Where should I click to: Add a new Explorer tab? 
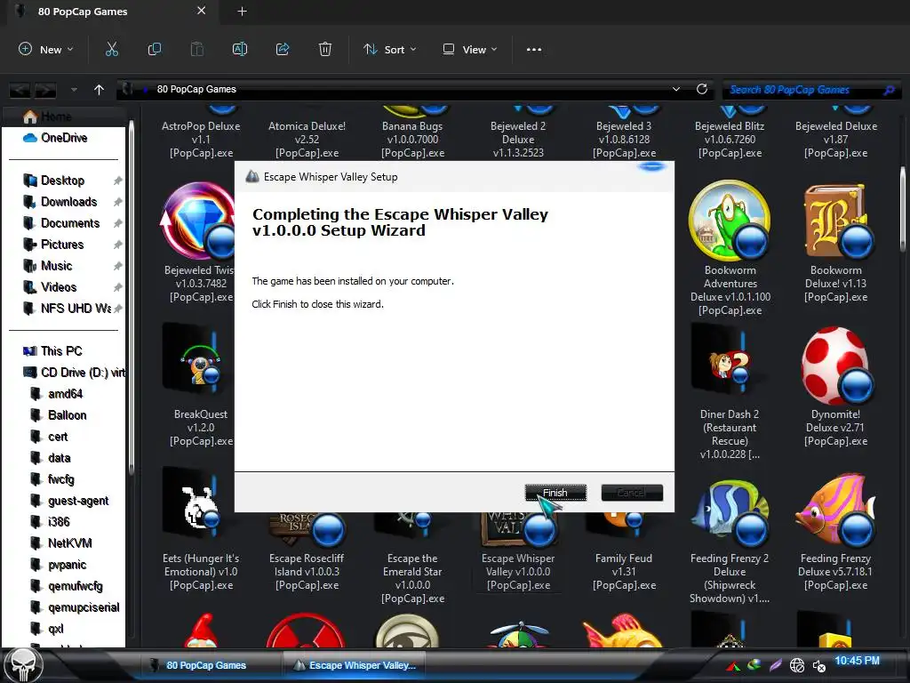pos(242,11)
